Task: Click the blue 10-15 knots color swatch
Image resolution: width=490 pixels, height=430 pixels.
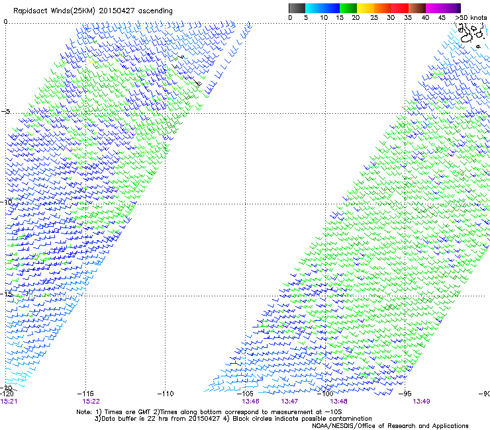Action: pos(331,8)
